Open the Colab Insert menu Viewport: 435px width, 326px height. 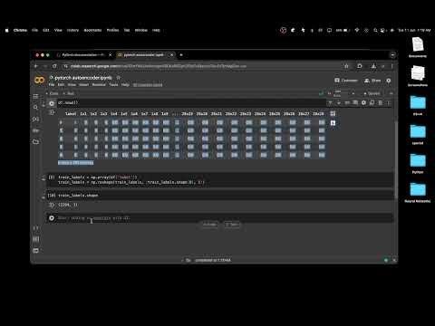tap(84, 85)
